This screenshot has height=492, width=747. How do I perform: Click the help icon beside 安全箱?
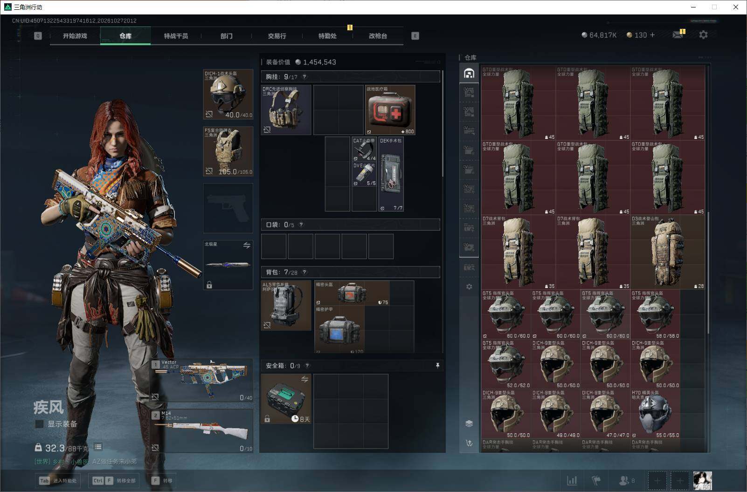[x=307, y=366]
